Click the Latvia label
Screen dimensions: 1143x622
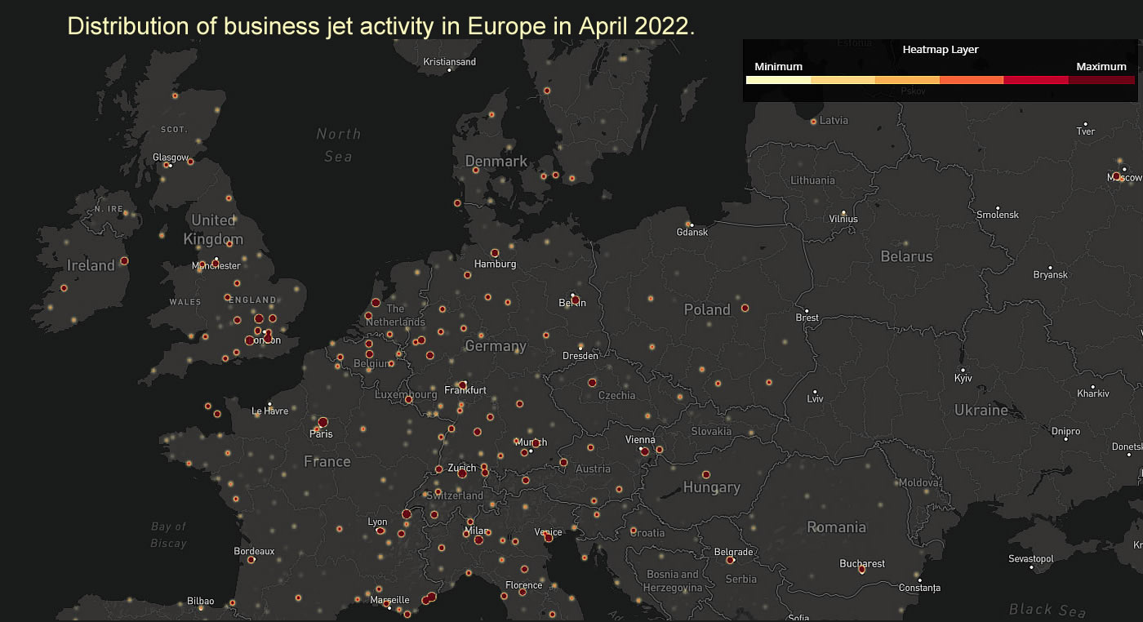pyautogui.click(x=834, y=121)
